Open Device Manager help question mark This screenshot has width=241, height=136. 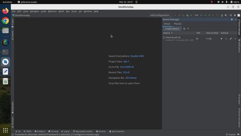point(188,29)
